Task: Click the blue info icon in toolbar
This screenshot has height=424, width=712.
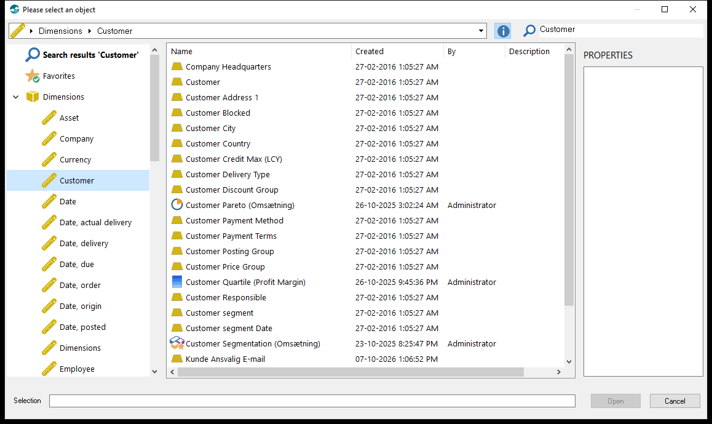Action: point(503,31)
